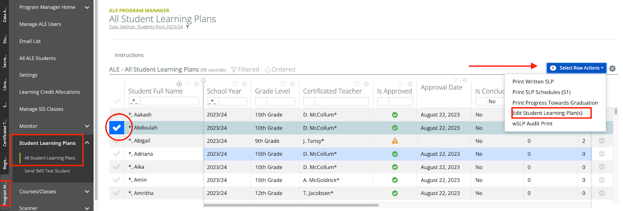The image size is (623, 211).
Task: Select the row checkbox for Aika
Action: [x=116, y=167]
